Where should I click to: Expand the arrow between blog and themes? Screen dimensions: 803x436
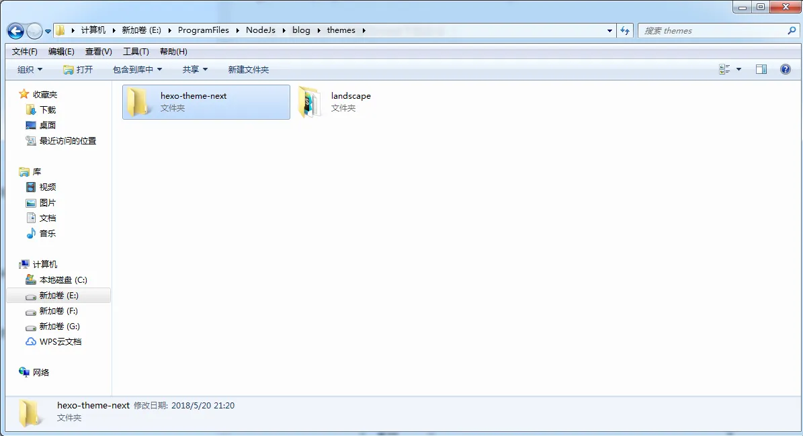[x=319, y=30]
